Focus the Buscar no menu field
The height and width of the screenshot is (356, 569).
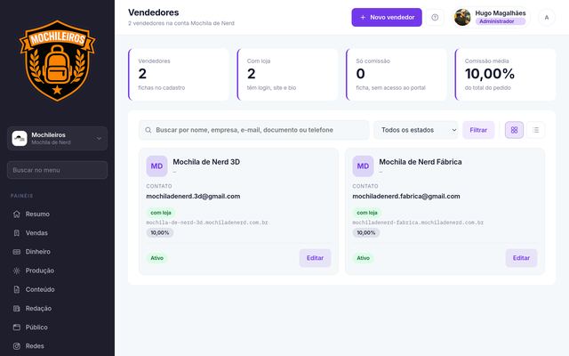pos(57,170)
